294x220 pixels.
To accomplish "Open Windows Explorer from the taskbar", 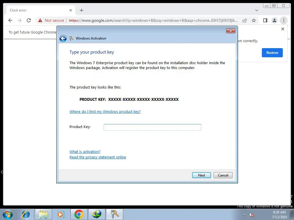I will click(x=43, y=214).
